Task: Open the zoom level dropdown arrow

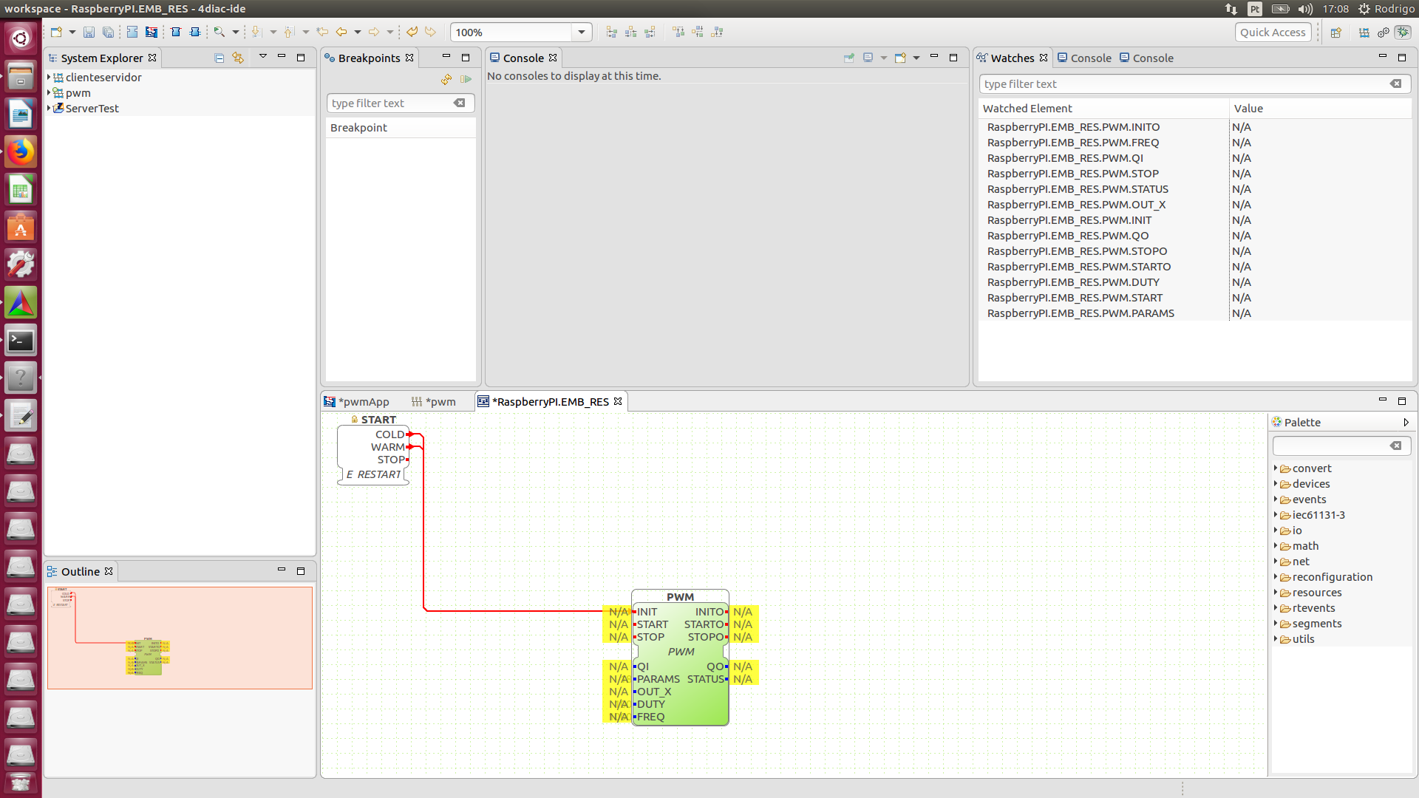Action: tap(582, 33)
